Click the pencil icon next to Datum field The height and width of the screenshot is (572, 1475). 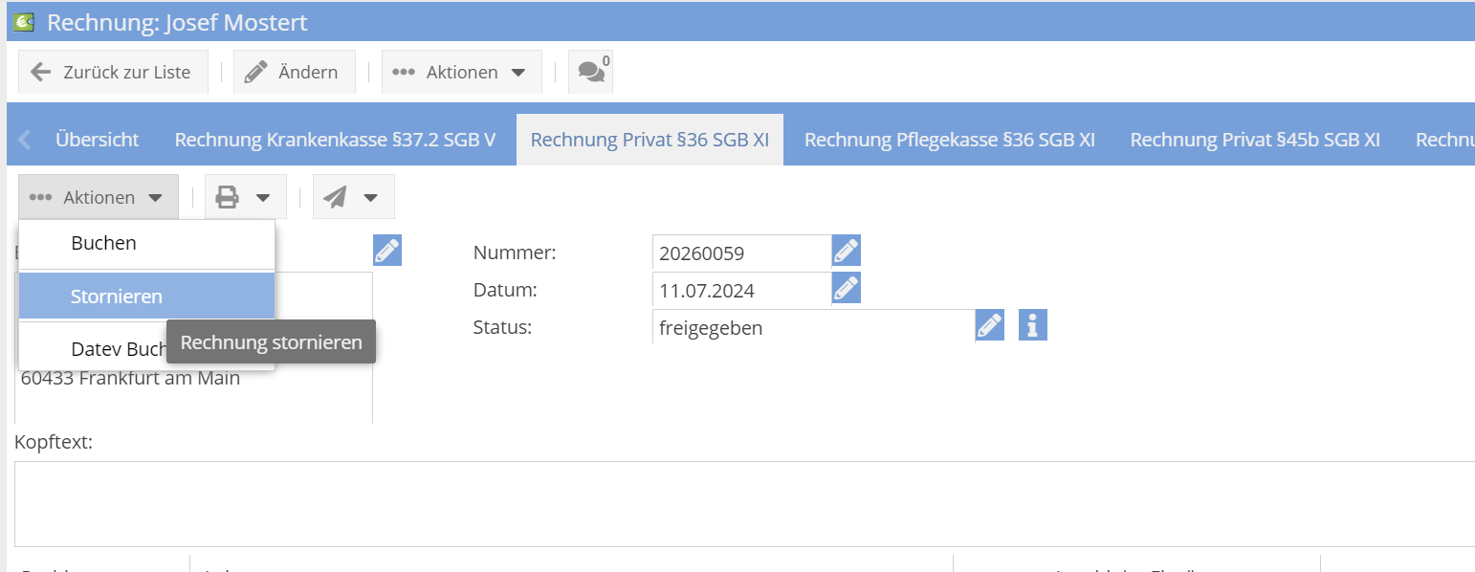pos(846,288)
